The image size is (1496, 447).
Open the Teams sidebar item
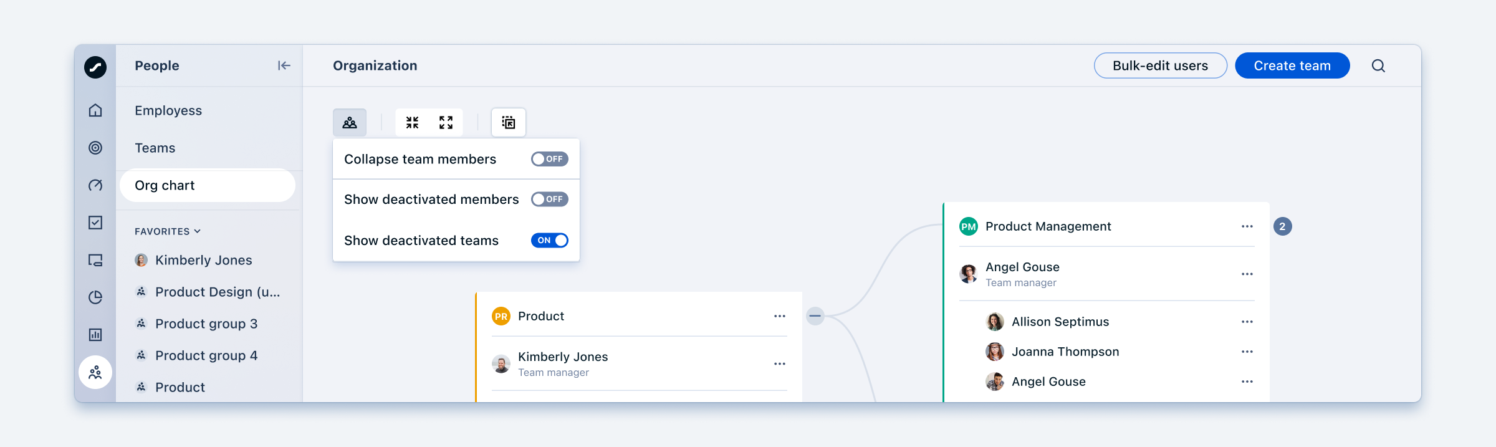coord(155,148)
